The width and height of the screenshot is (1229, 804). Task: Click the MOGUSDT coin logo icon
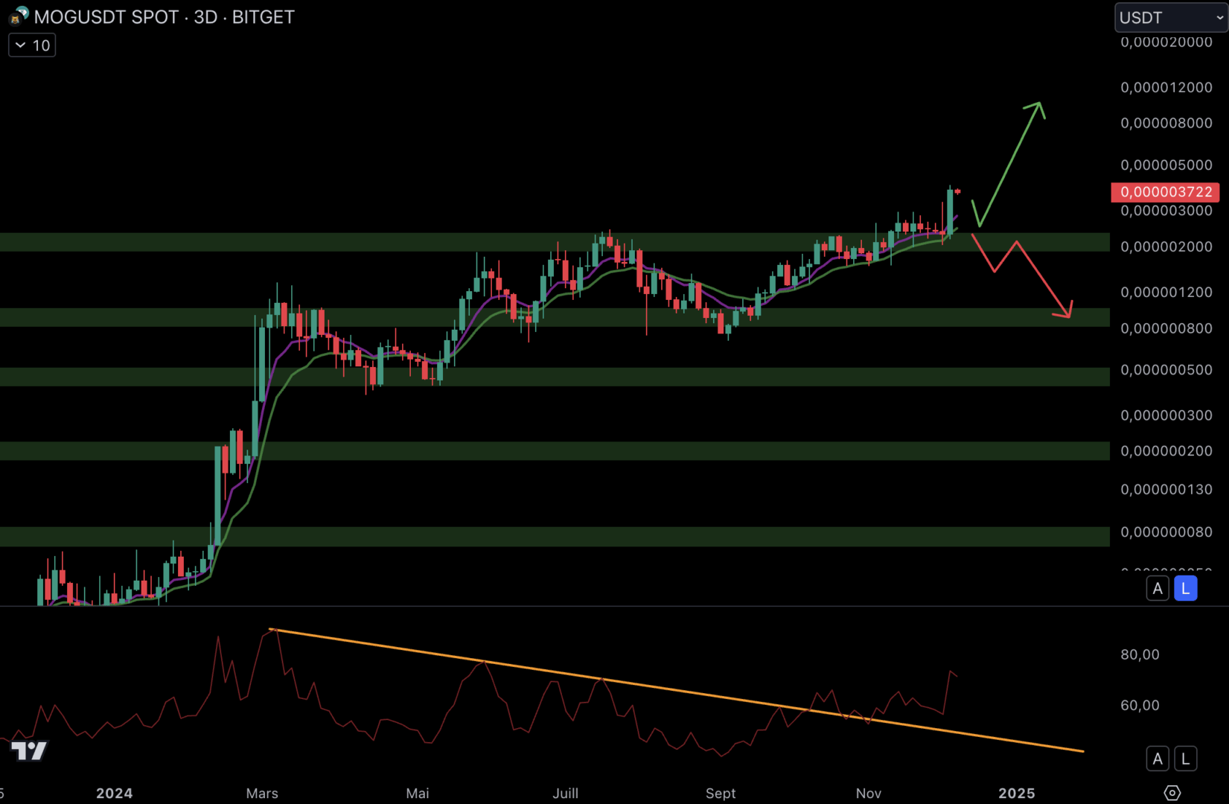click(18, 16)
